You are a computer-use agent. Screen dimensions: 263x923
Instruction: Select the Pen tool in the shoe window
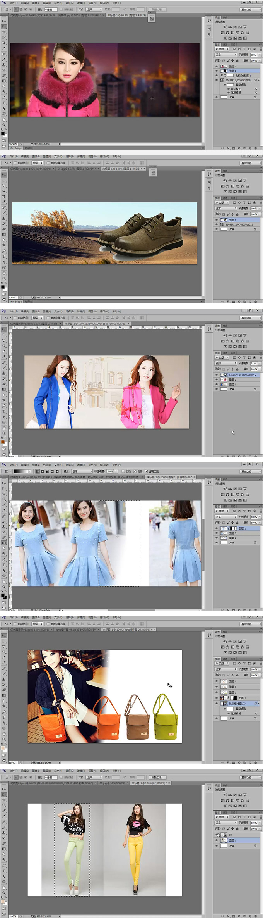[x=4, y=251]
